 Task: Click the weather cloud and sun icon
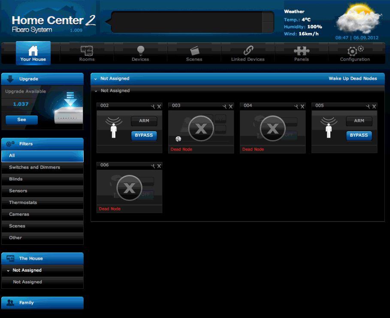point(359,19)
